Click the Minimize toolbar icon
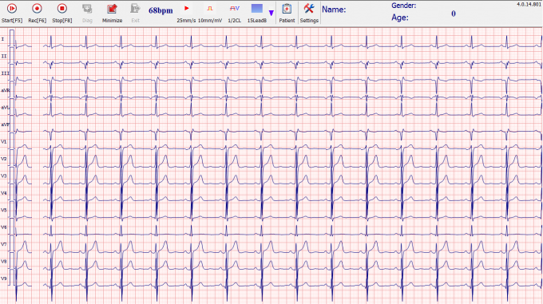 coord(112,13)
